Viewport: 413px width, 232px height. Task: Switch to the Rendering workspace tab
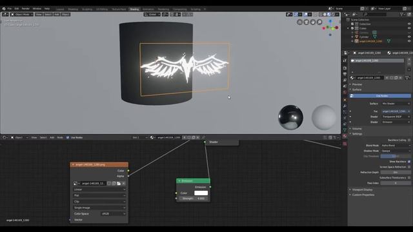(x=163, y=9)
